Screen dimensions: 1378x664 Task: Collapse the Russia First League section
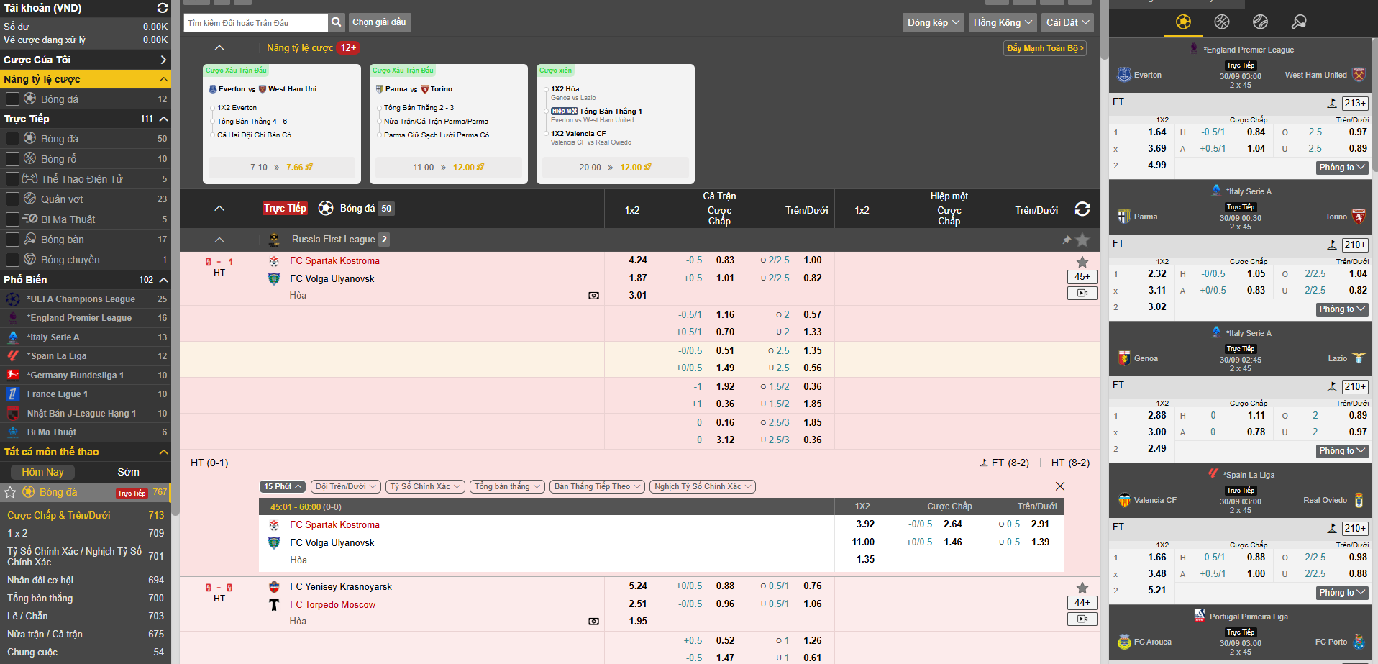(x=219, y=240)
